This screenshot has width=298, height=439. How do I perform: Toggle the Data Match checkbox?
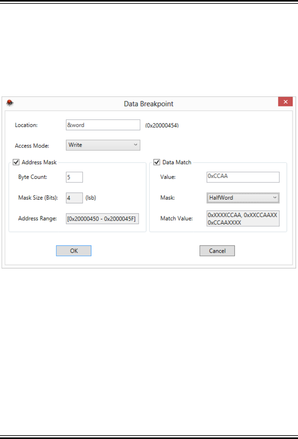click(157, 162)
